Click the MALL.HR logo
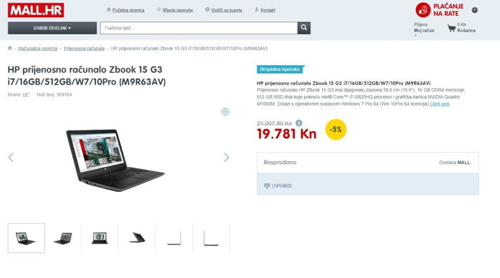 36,10
